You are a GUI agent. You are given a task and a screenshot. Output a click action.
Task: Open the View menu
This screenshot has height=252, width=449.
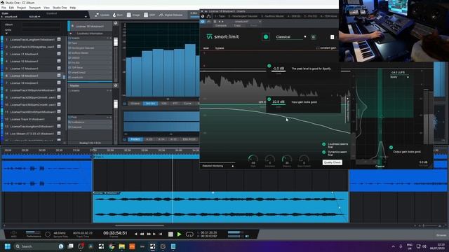coord(46,8)
